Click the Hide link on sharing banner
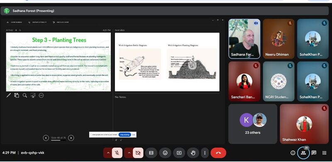332x162 pixels. point(134,135)
